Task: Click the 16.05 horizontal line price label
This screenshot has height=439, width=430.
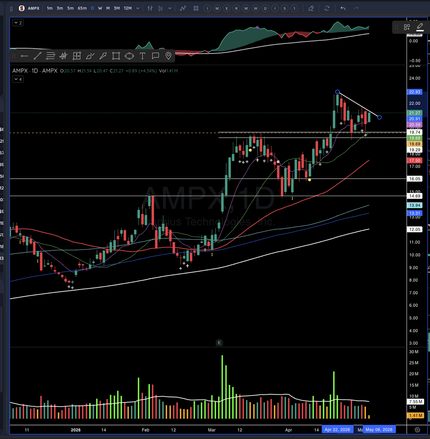Action: pos(415,179)
